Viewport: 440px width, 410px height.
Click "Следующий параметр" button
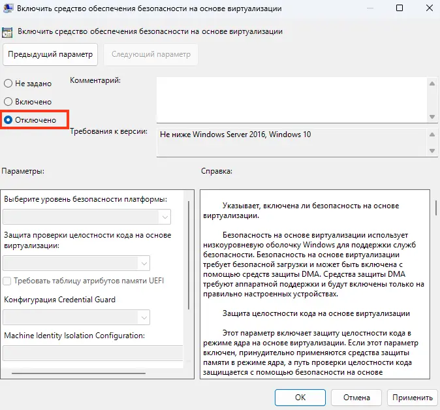pyautogui.click(x=151, y=54)
